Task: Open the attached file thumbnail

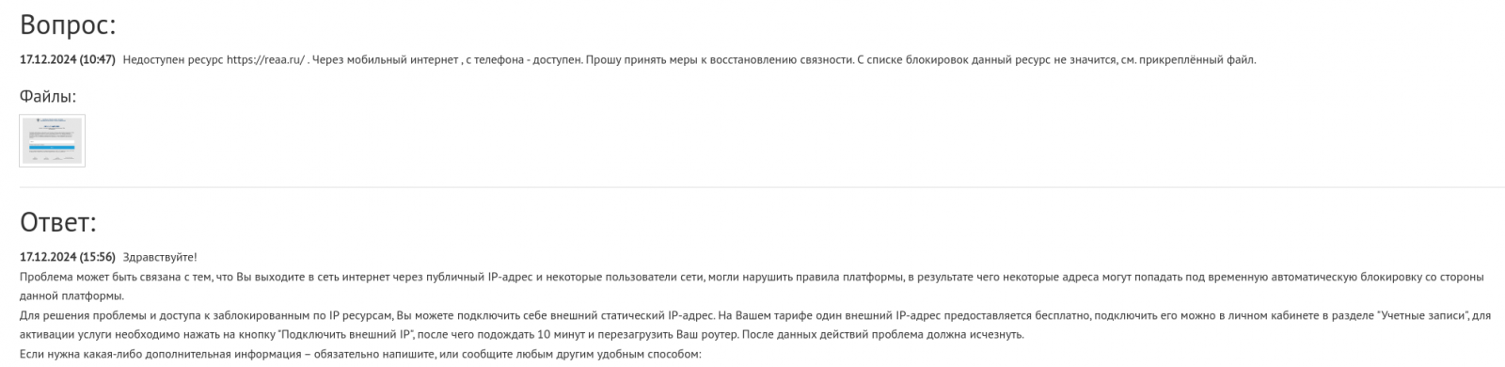Action: [52, 140]
